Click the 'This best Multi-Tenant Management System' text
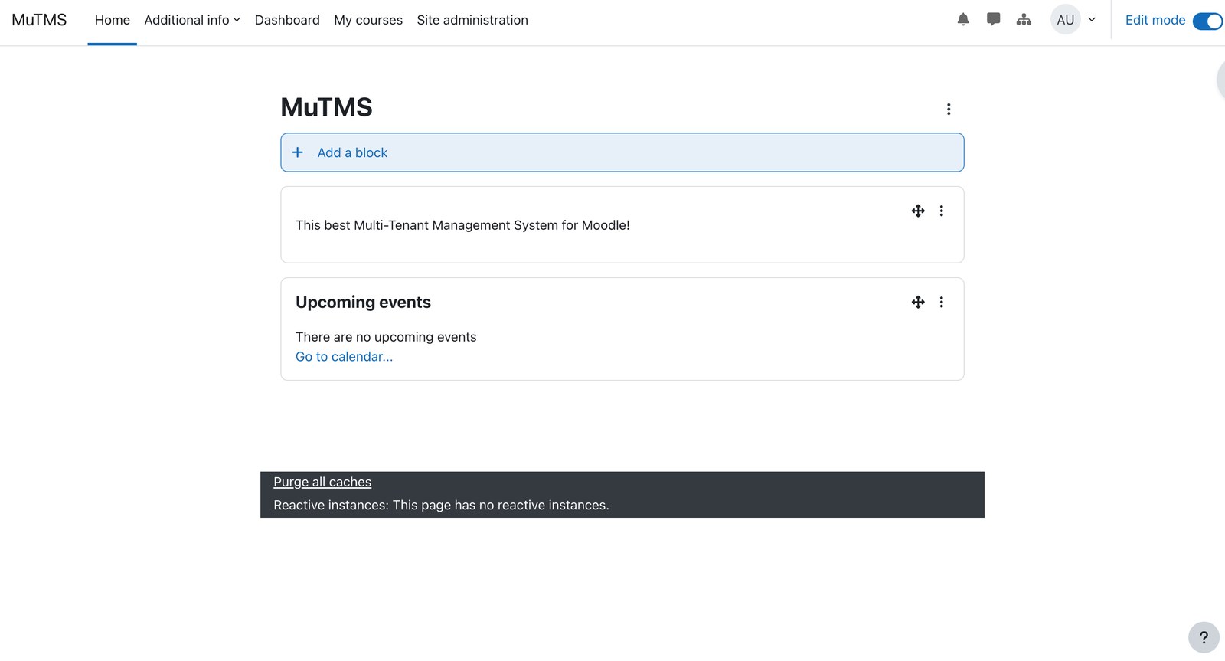Screen dimensions: 1225x661 (462, 225)
